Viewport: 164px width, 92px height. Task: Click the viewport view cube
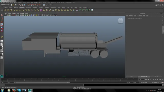click(120, 21)
